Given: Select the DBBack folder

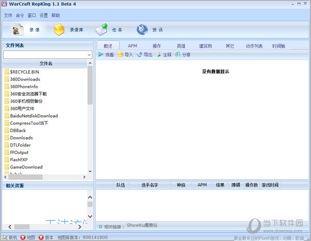Looking at the screenshot, I should click(18, 131).
